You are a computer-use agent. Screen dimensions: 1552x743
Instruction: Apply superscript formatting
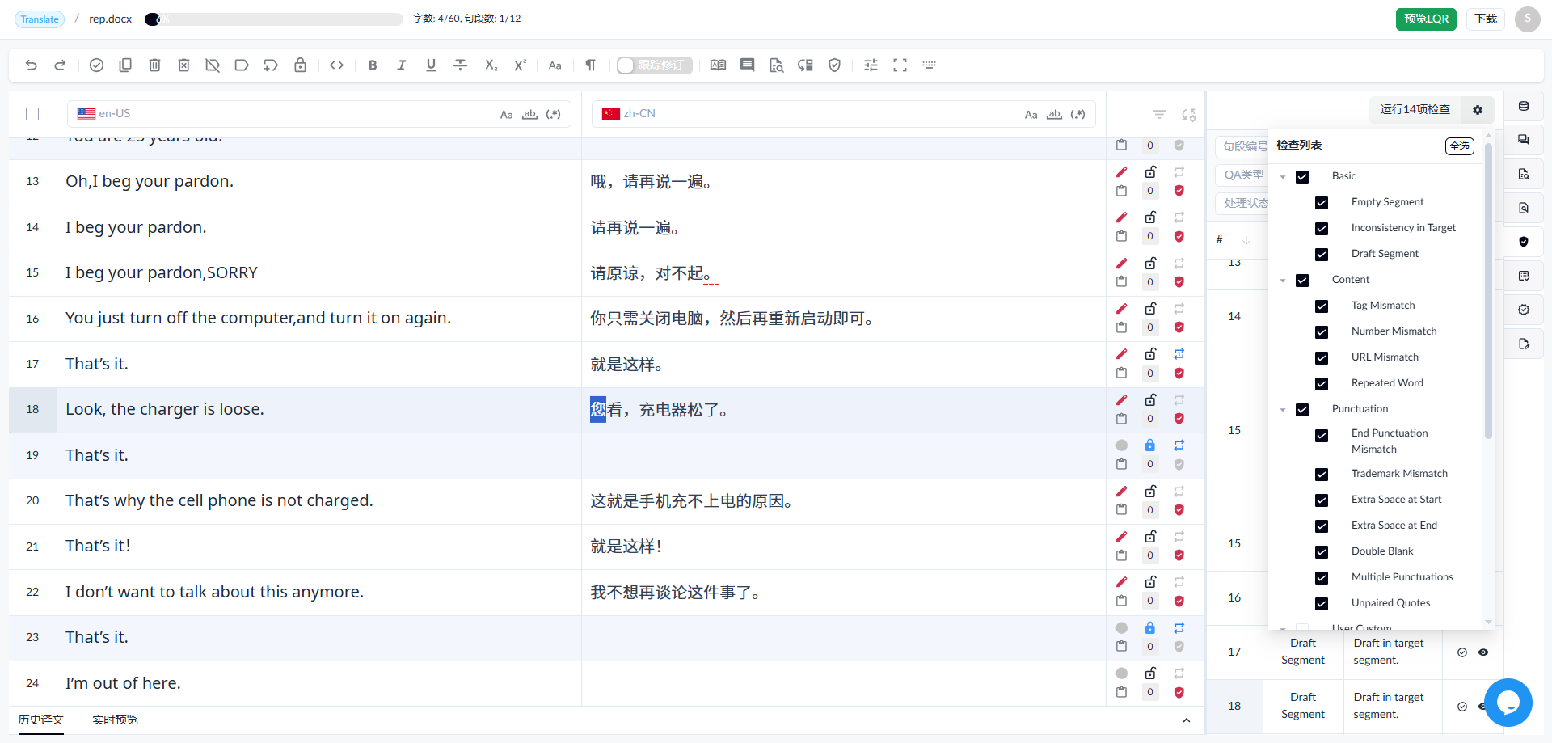pyautogui.click(x=520, y=65)
